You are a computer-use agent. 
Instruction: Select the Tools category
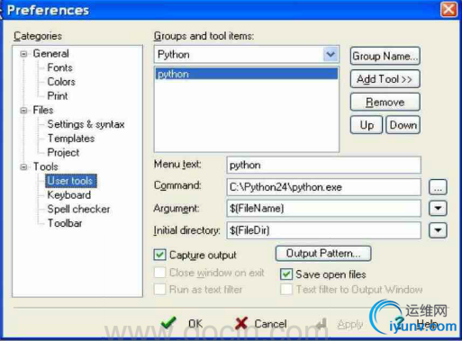click(x=45, y=166)
